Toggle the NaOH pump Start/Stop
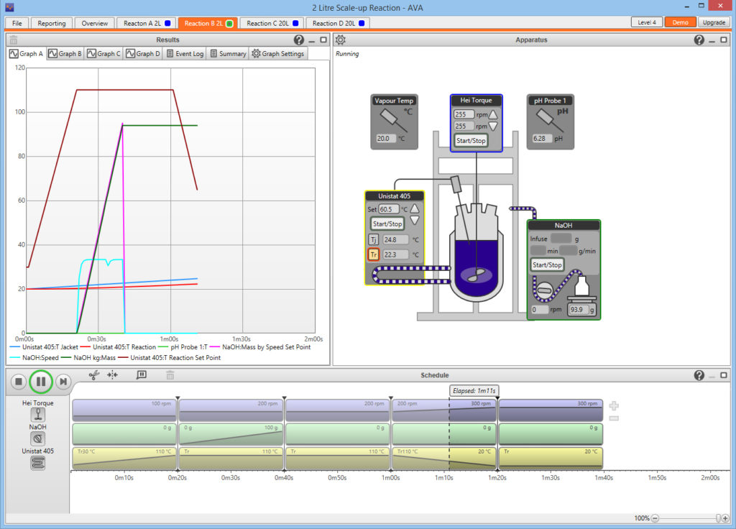 tap(546, 264)
